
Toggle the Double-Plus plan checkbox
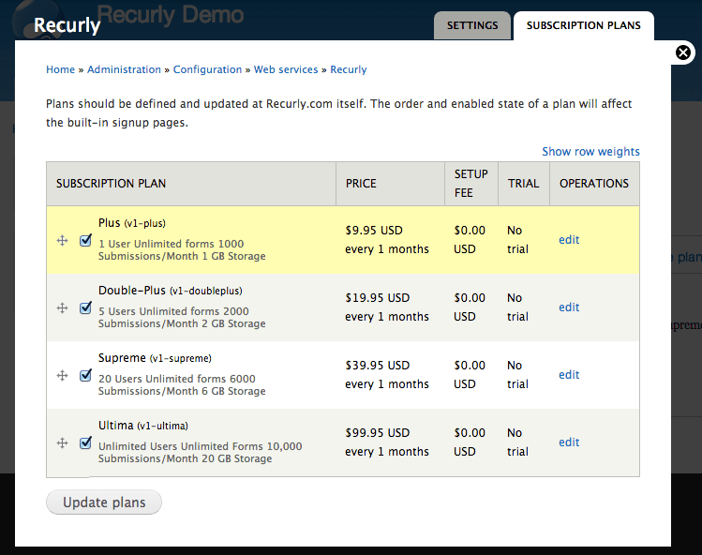click(x=85, y=308)
